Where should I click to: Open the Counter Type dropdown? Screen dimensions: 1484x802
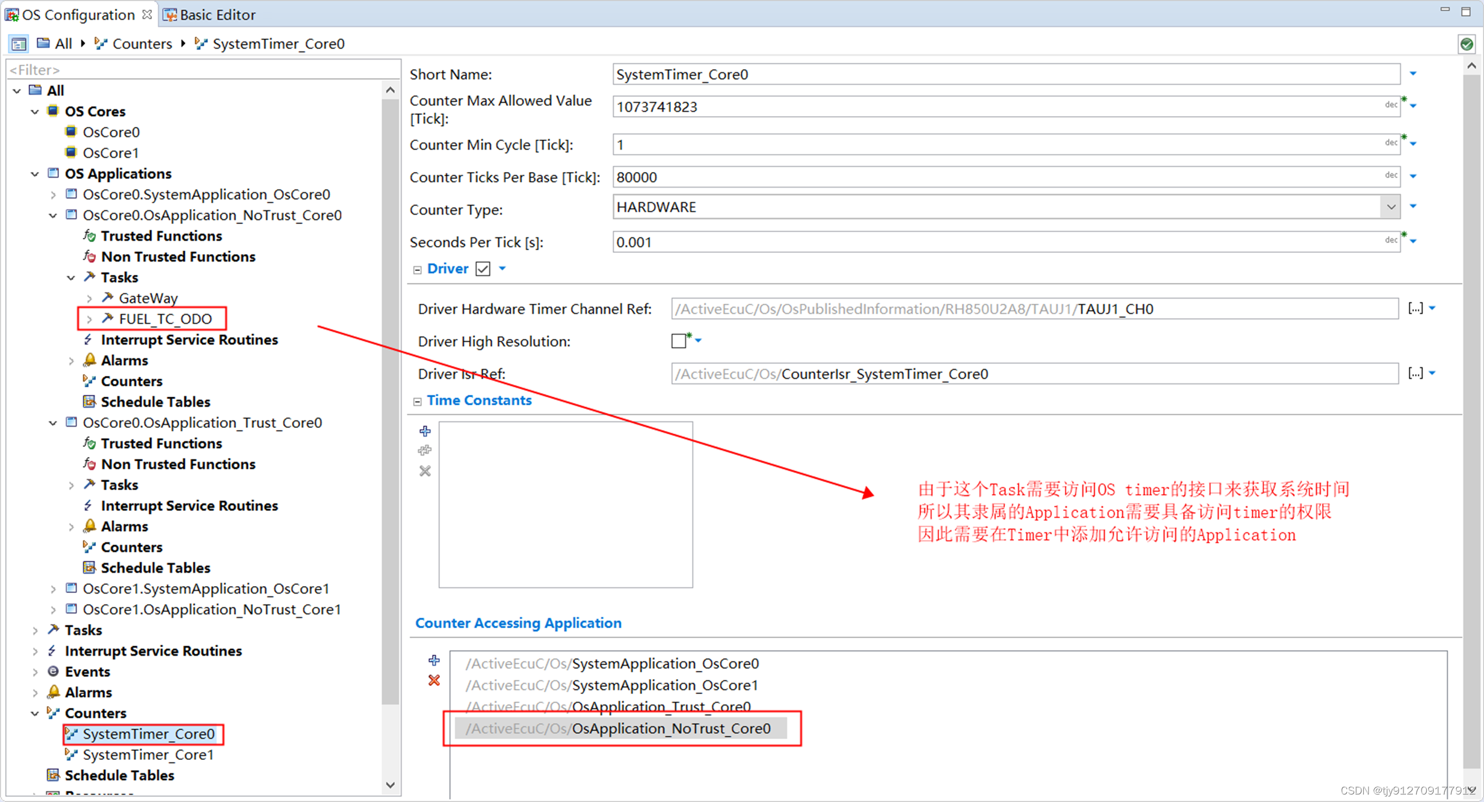1391,207
